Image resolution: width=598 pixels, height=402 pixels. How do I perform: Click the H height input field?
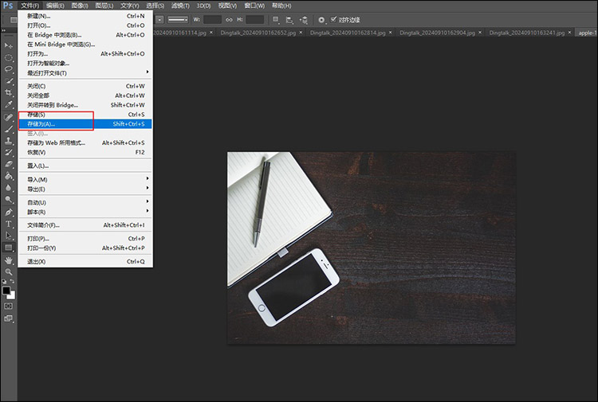[255, 19]
